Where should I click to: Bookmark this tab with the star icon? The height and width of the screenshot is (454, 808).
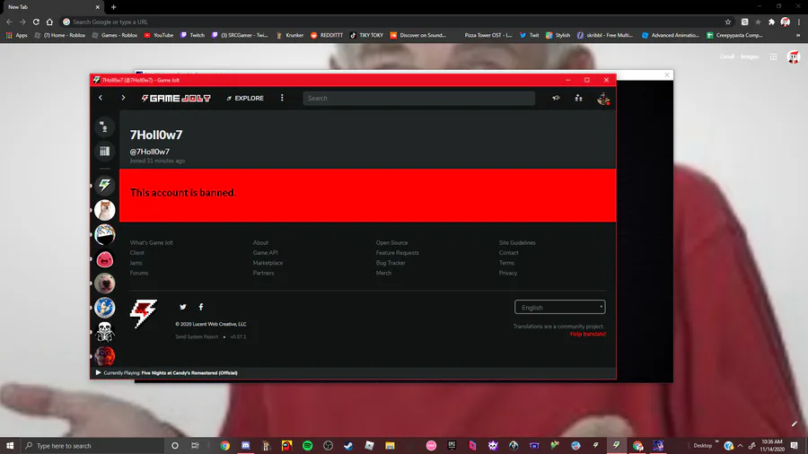point(728,22)
